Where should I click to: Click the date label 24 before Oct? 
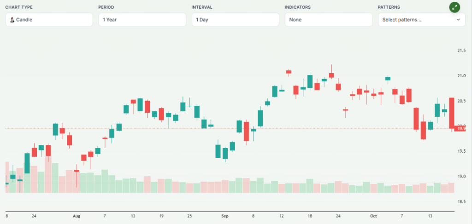point(338,215)
